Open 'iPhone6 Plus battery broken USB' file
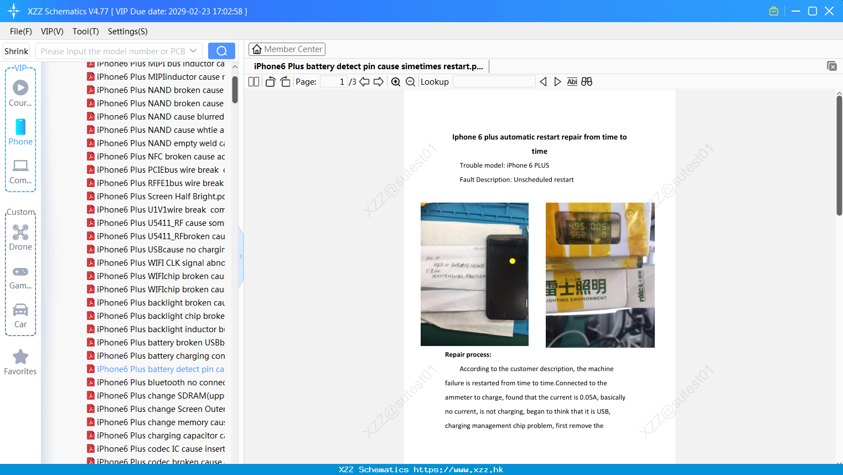This screenshot has width=843, height=475. [x=156, y=343]
